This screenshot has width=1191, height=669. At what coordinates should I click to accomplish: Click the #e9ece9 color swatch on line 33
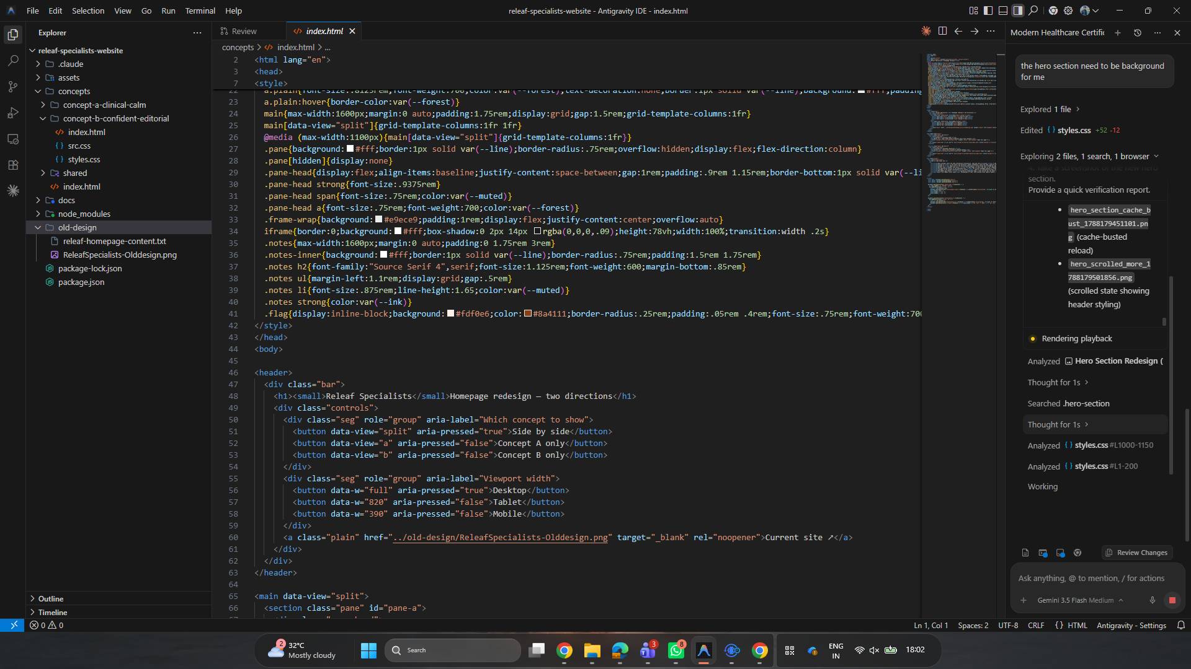click(378, 220)
